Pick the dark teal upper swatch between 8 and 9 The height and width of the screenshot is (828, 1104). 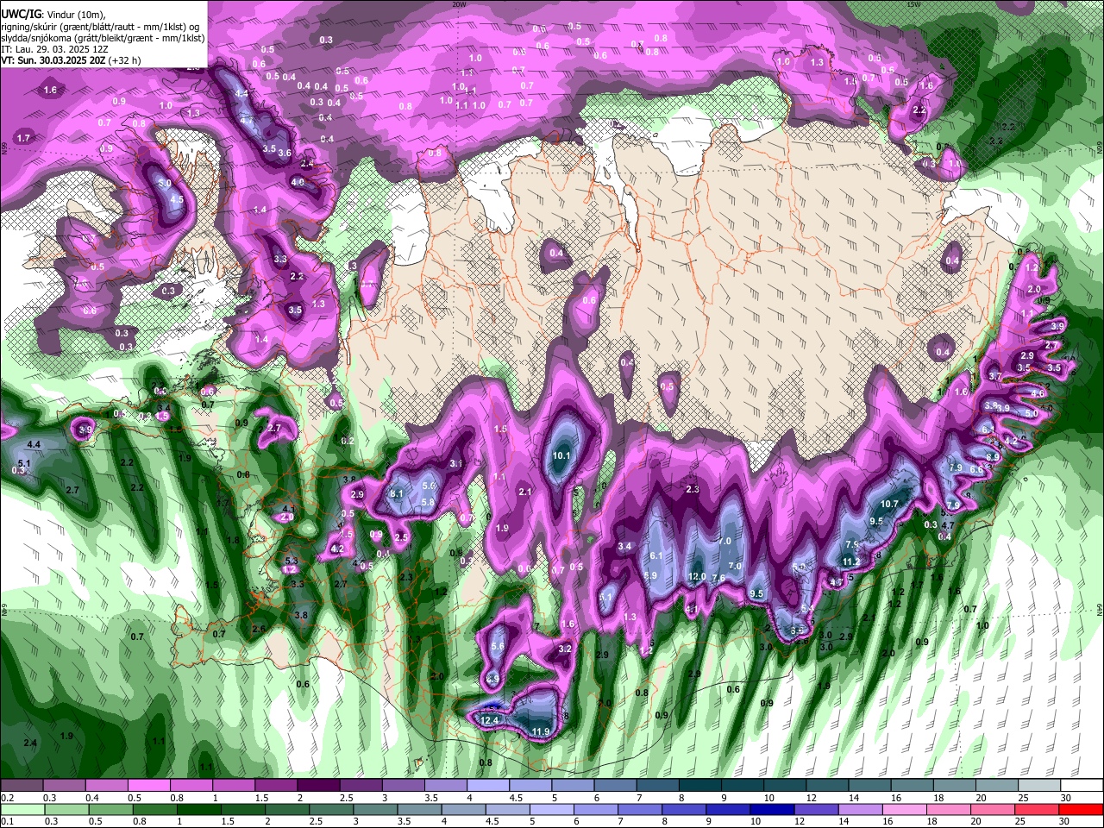702,786
